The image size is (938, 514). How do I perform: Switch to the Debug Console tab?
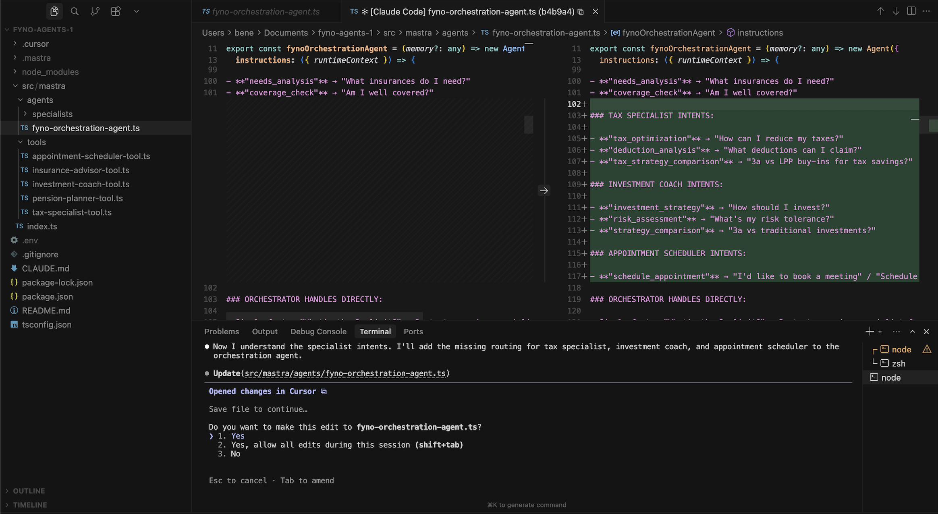tap(318, 332)
